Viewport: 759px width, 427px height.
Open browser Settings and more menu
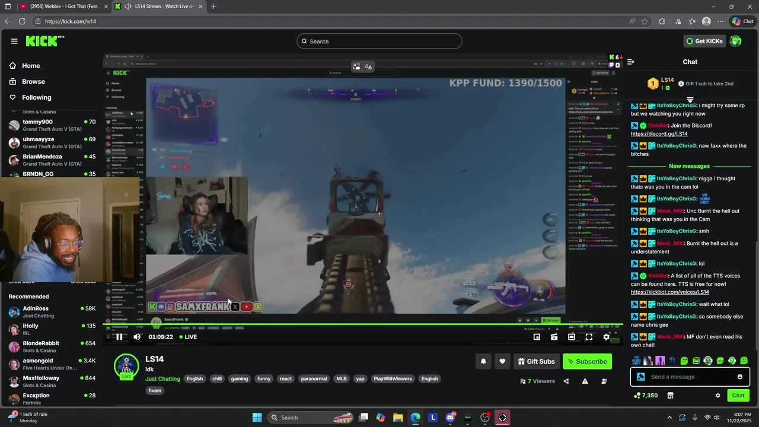(x=720, y=21)
